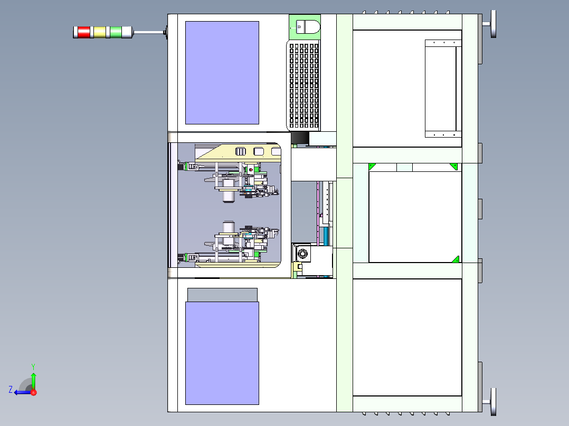569x426 pixels.
Task: Select the gray panel above the lower blue window
Action: point(222,295)
